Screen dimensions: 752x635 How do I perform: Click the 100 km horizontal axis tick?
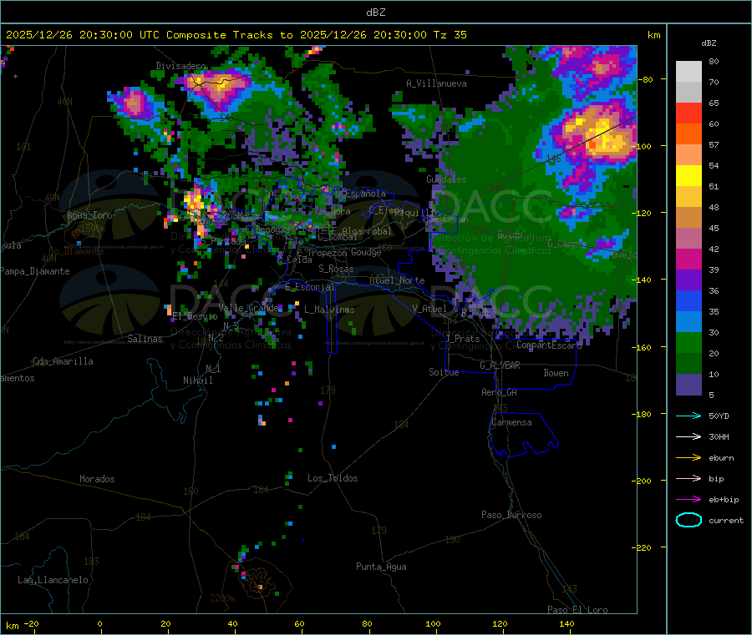pyautogui.click(x=433, y=623)
